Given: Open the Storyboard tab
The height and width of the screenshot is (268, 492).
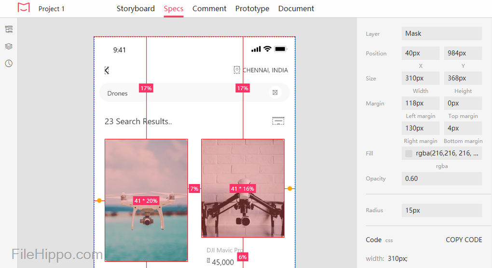Looking at the screenshot, I should [x=136, y=9].
